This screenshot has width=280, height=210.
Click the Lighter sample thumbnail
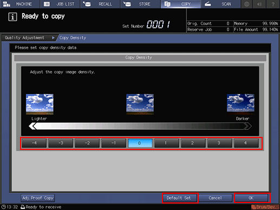coord(40,104)
